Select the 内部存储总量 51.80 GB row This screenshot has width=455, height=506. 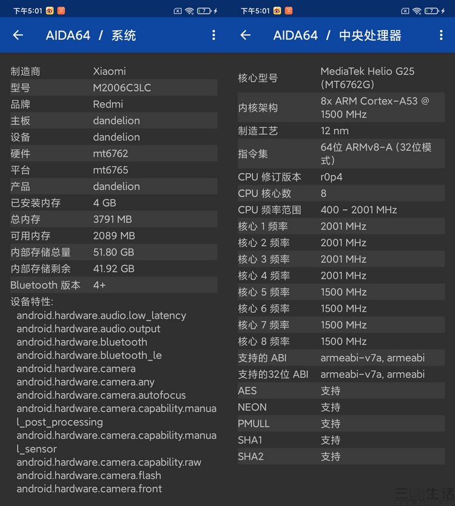coord(114,252)
